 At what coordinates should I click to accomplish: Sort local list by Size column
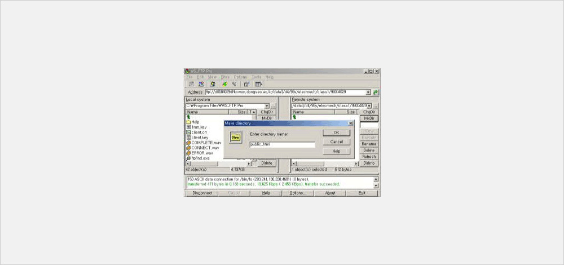(x=238, y=112)
